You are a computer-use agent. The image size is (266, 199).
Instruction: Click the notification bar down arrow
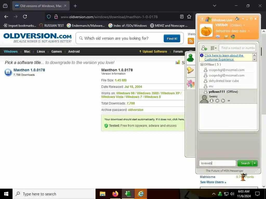point(254,59)
